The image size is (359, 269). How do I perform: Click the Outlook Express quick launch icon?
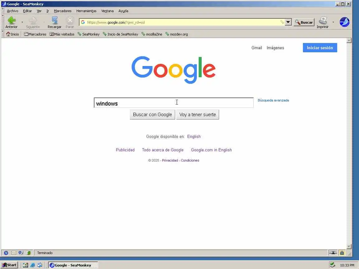coord(40,265)
